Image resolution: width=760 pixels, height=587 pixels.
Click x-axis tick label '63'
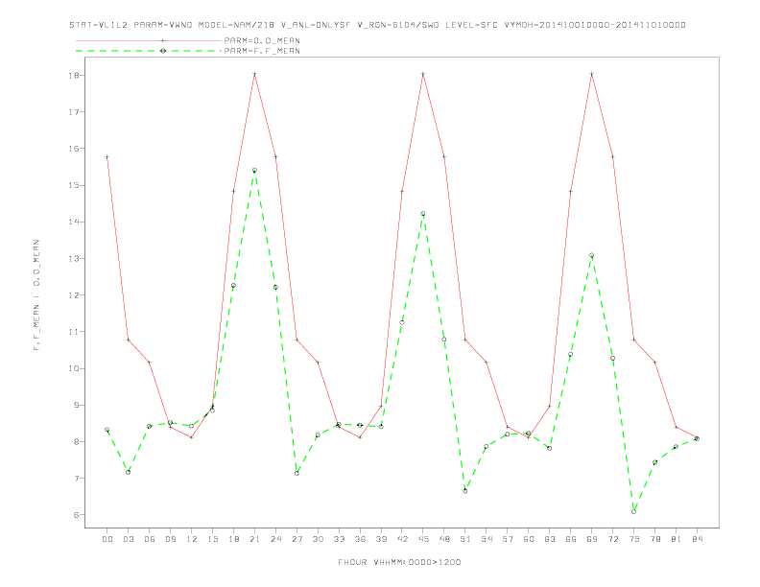click(550, 539)
